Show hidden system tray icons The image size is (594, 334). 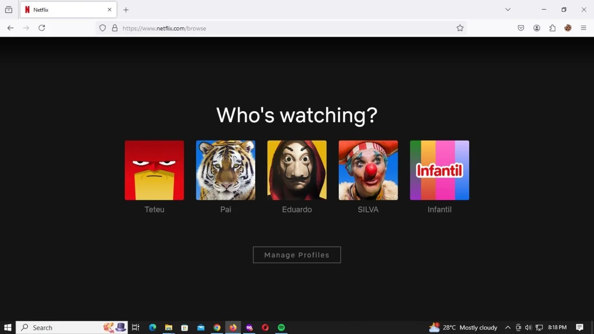(x=508, y=328)
